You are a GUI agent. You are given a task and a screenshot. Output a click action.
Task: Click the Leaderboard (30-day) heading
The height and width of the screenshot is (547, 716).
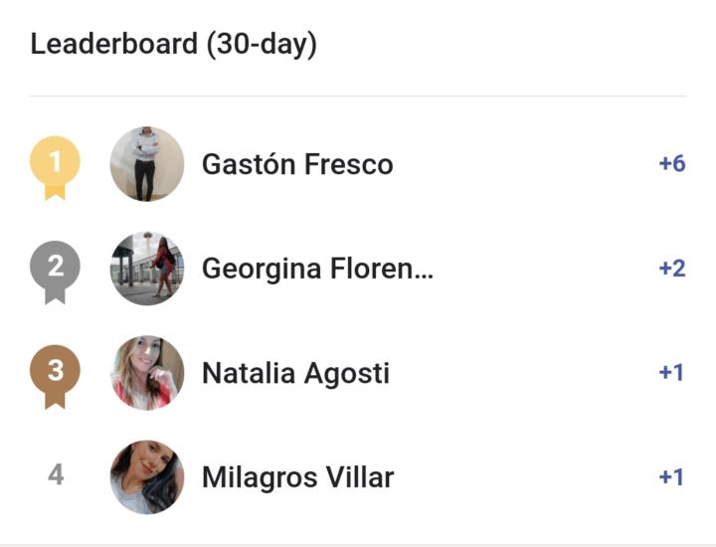(174, 45)
